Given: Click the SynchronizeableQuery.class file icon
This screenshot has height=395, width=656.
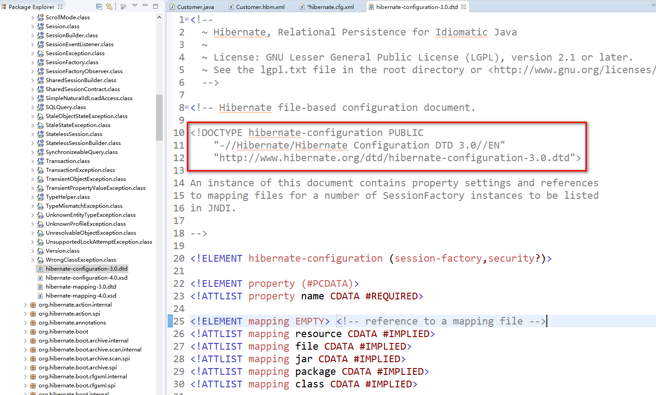Looking at the screenshot, I should tap(40, 152).
